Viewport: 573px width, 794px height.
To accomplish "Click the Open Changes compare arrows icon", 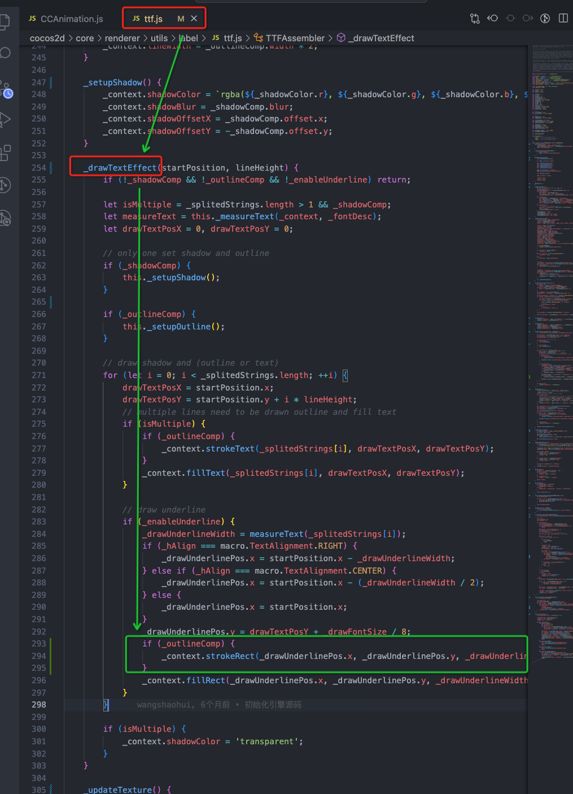I will click(x=475, y=19).
